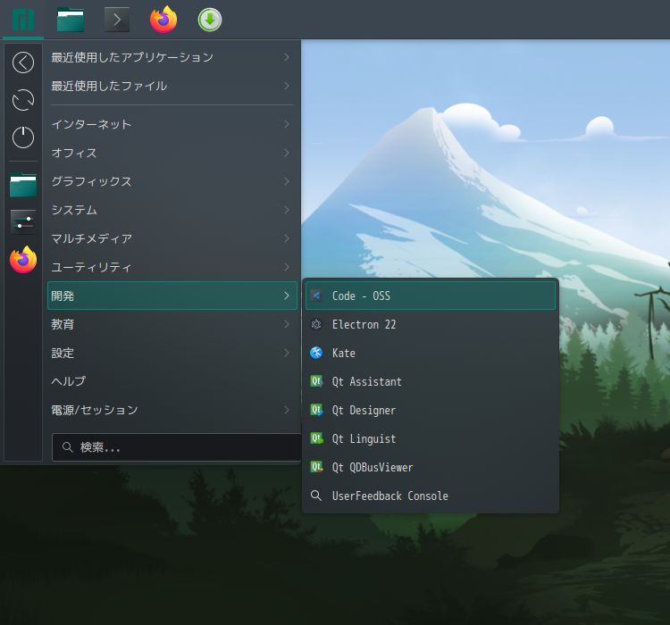670x625 pixels.
Task: Open the folder icon in the menu sidebar
Action: click(x=23, y=185)
